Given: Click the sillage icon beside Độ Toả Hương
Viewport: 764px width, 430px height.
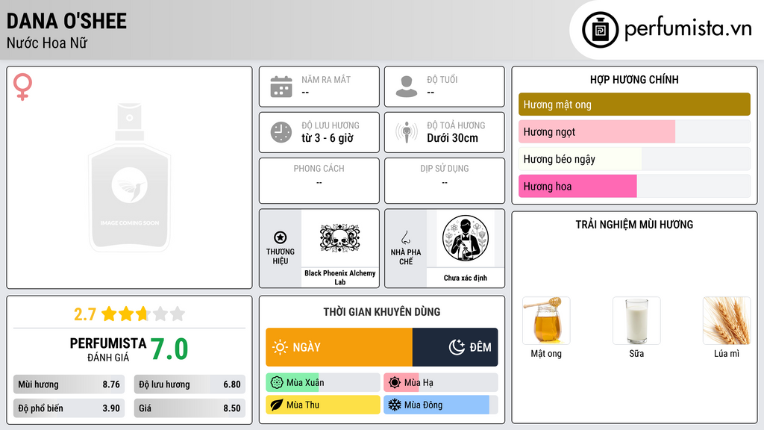Looking at the screenshot, I should 407,132.
